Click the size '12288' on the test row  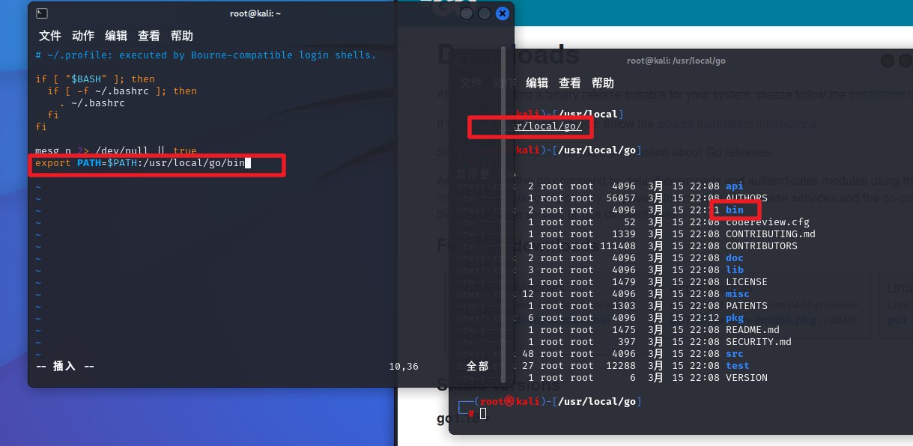click(x=621, y=365)
